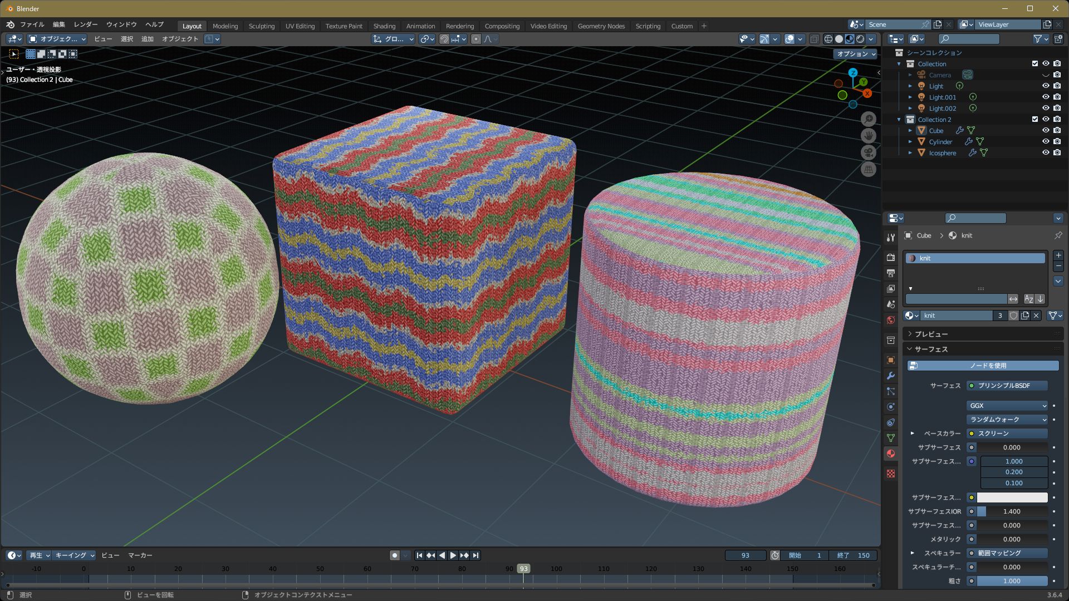Uncheck Collection 2 exclude checkbox

1035,119
